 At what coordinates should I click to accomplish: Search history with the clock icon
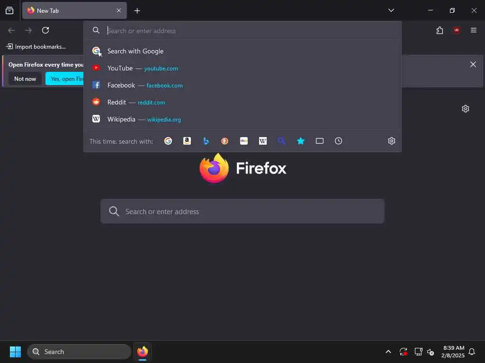[x=338, y=141]
